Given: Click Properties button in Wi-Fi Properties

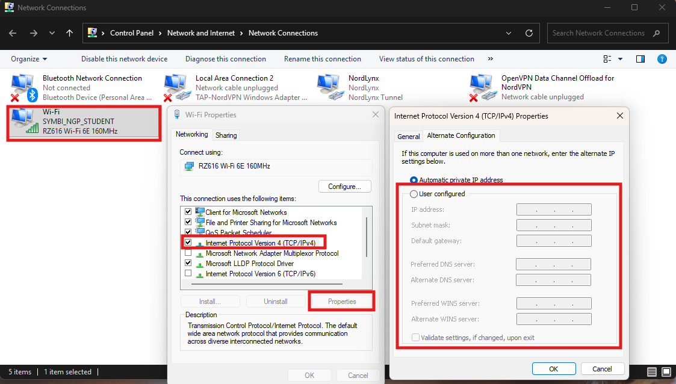Looking at the screenshot, I should tap(342, 302).
